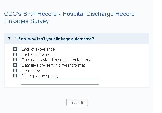Click the CDC's Birth Record survey title
This screenshot has height=113, width=162.
[x=69, y=14]
